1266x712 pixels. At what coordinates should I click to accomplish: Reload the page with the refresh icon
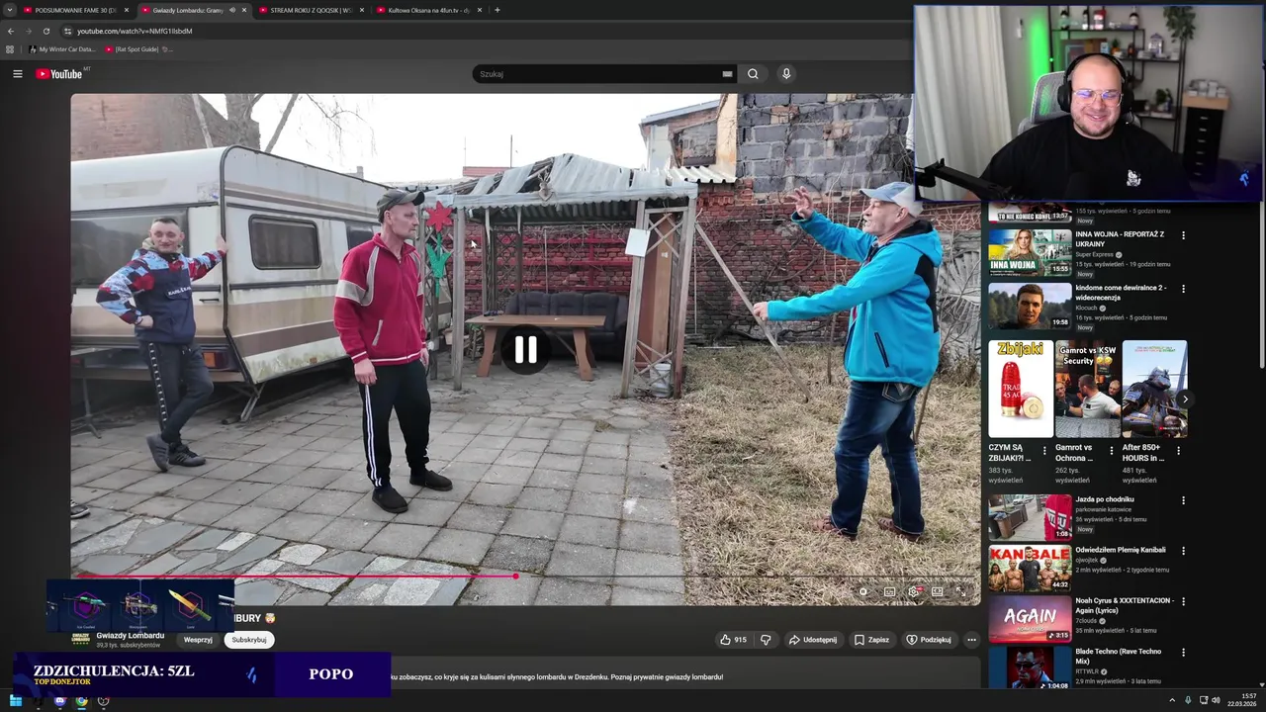(45, 31)
